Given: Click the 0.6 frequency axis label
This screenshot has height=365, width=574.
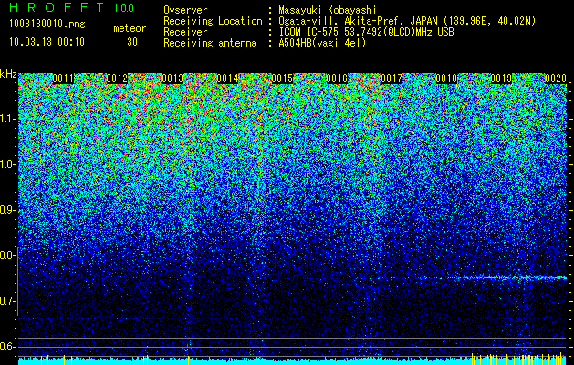Looking at the screenshot, I should point(8,347).
